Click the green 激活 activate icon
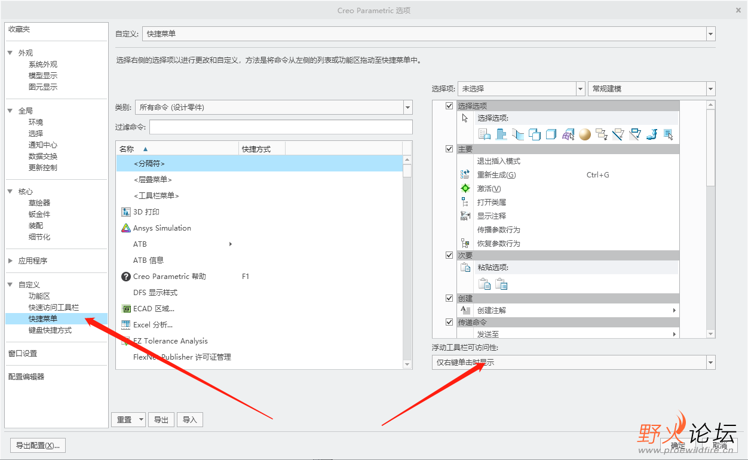Image resolution: width=748 pixels, height=460 pixels. tap(465, 188)
